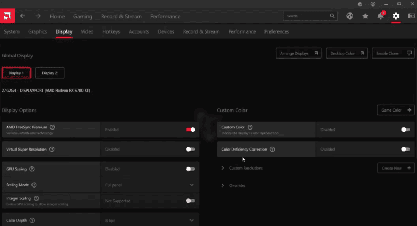417x226 pixels.
Task: Open favorites star icon
Action: pyautogui.click(x=365, y=16)
